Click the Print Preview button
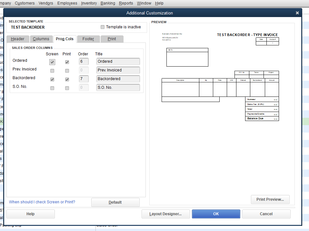 270,199
